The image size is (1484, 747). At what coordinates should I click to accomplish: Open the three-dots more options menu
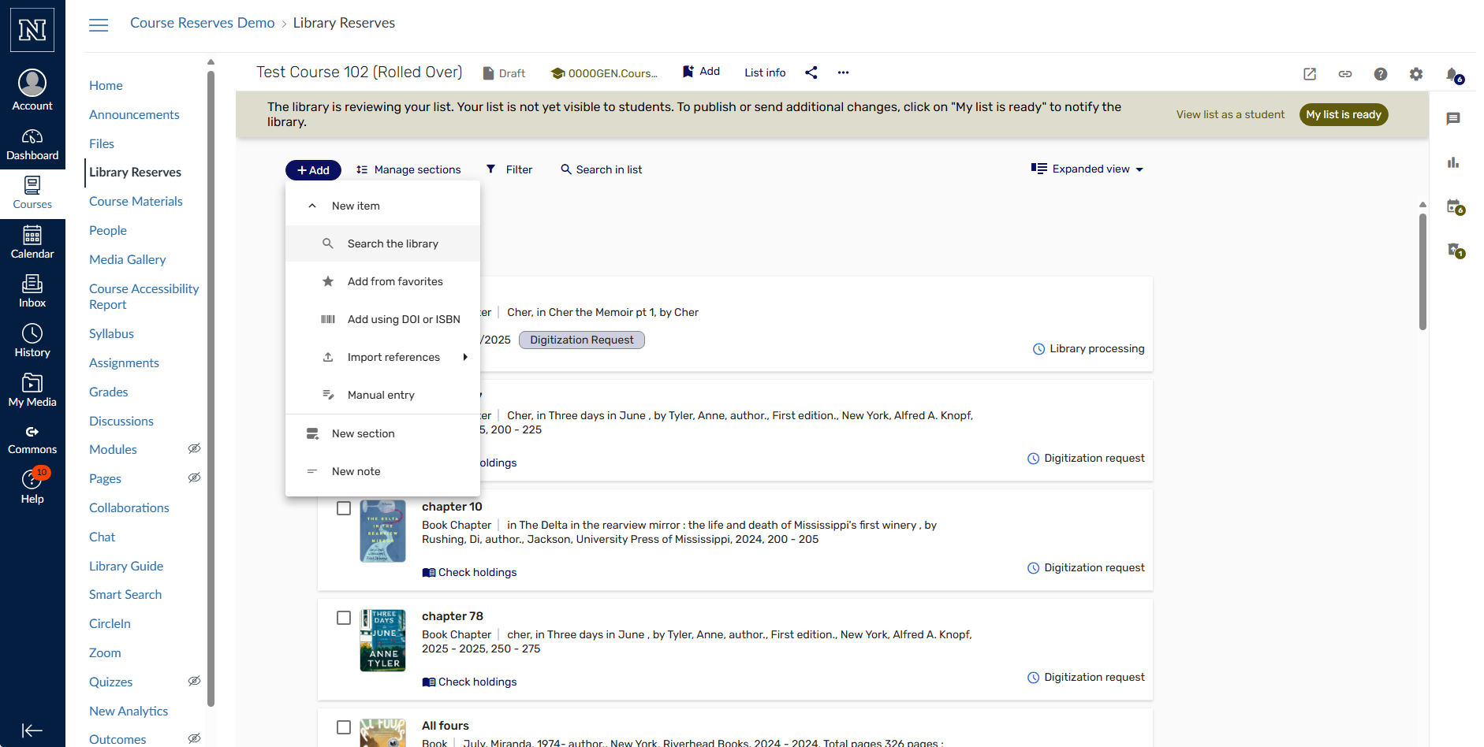tap(844, 72)
